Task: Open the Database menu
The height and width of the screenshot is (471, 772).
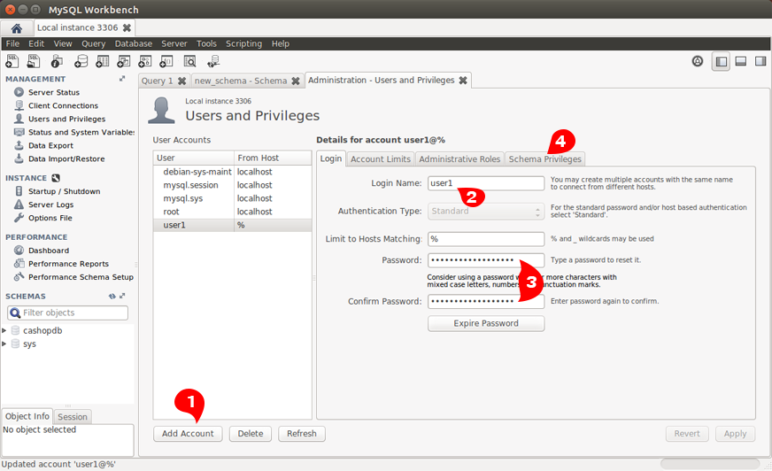Action: click(134, 43)
